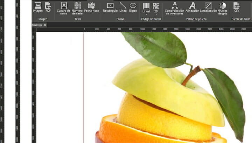This screenshot has height=143, width=252.
Task: Switch to the fruit.vpi document tab
Action: (x=37, y=25)
